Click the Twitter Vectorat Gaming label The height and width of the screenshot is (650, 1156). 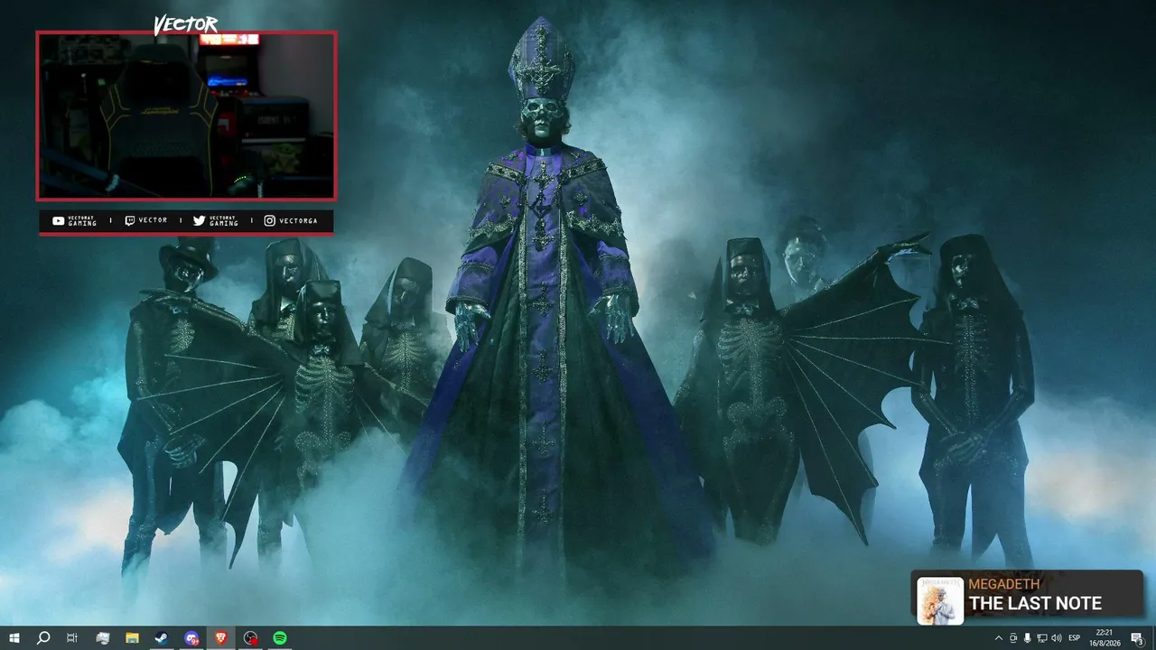pyautogui.click(x=216, y=221)
